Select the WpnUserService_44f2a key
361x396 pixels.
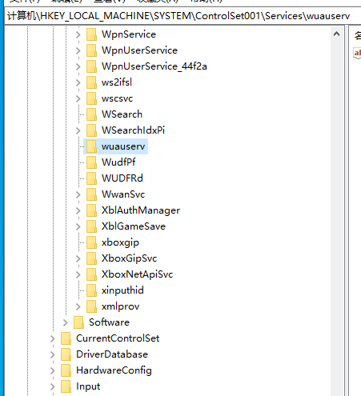coord(154,66)
